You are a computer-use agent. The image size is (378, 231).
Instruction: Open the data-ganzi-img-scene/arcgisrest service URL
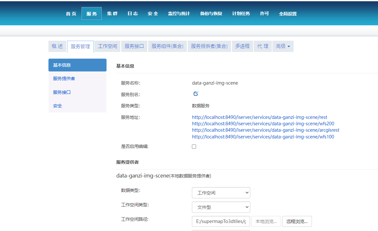[266, 130]
